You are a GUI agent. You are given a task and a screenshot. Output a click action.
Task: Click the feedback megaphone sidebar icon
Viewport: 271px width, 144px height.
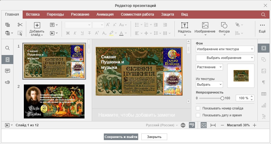coord(8,82)
